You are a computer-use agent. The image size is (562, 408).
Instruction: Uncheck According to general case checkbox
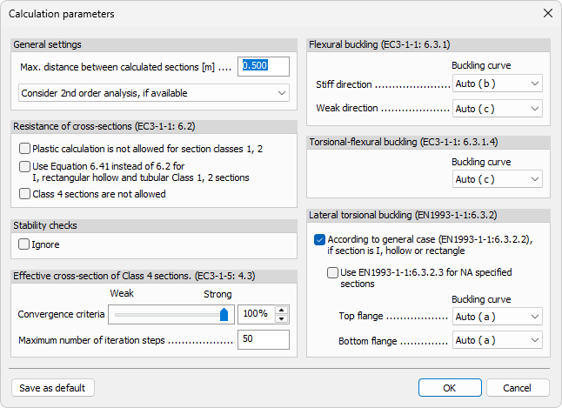[x=319, y=239]
